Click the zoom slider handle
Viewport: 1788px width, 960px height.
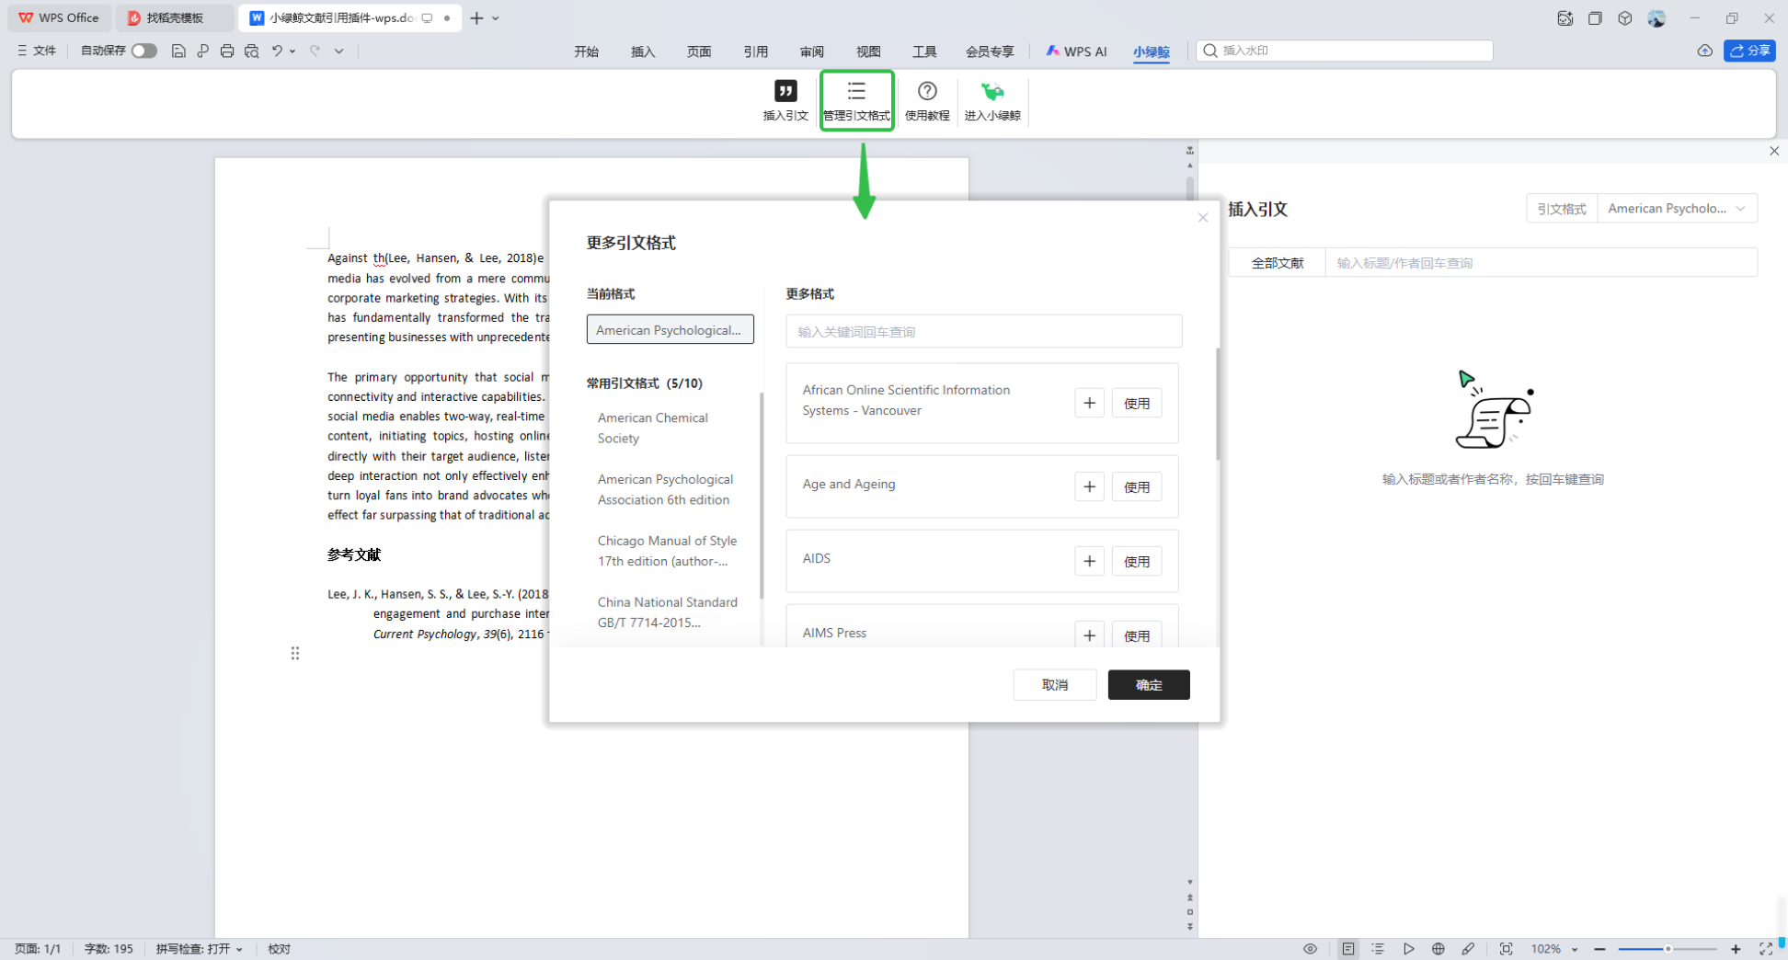tap(1668, 949)
